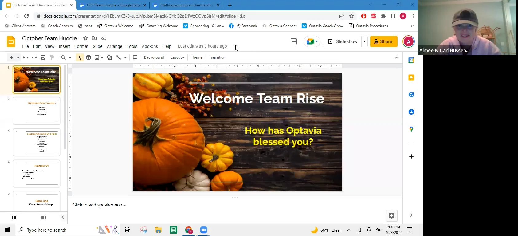This screenshot has height=236, width=518.
Task: Open the Edit menu
Action: [x=37, y=46]
